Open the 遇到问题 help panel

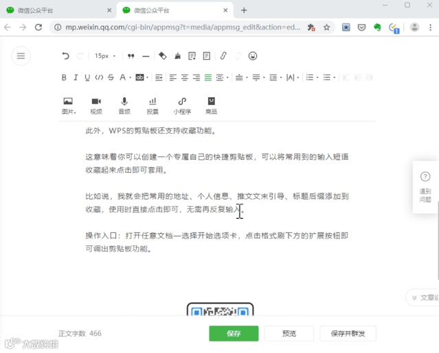pos(425,187)
